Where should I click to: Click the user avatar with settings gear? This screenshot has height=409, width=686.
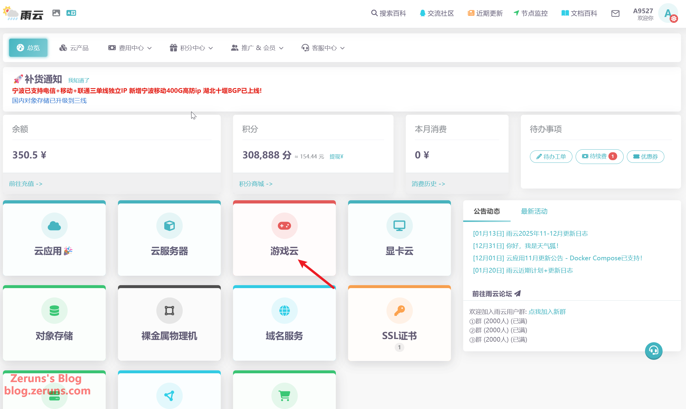click(668, 13)
